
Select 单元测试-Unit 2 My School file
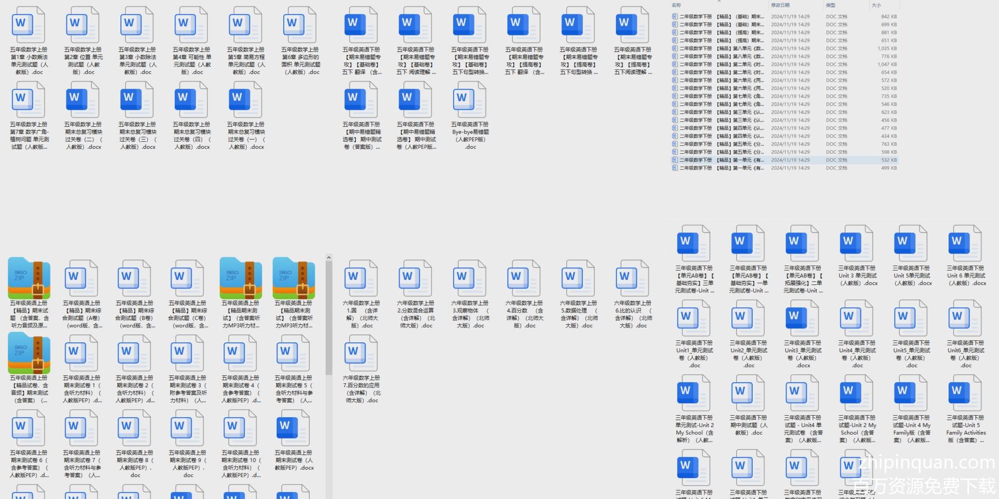tap(694, 394)
